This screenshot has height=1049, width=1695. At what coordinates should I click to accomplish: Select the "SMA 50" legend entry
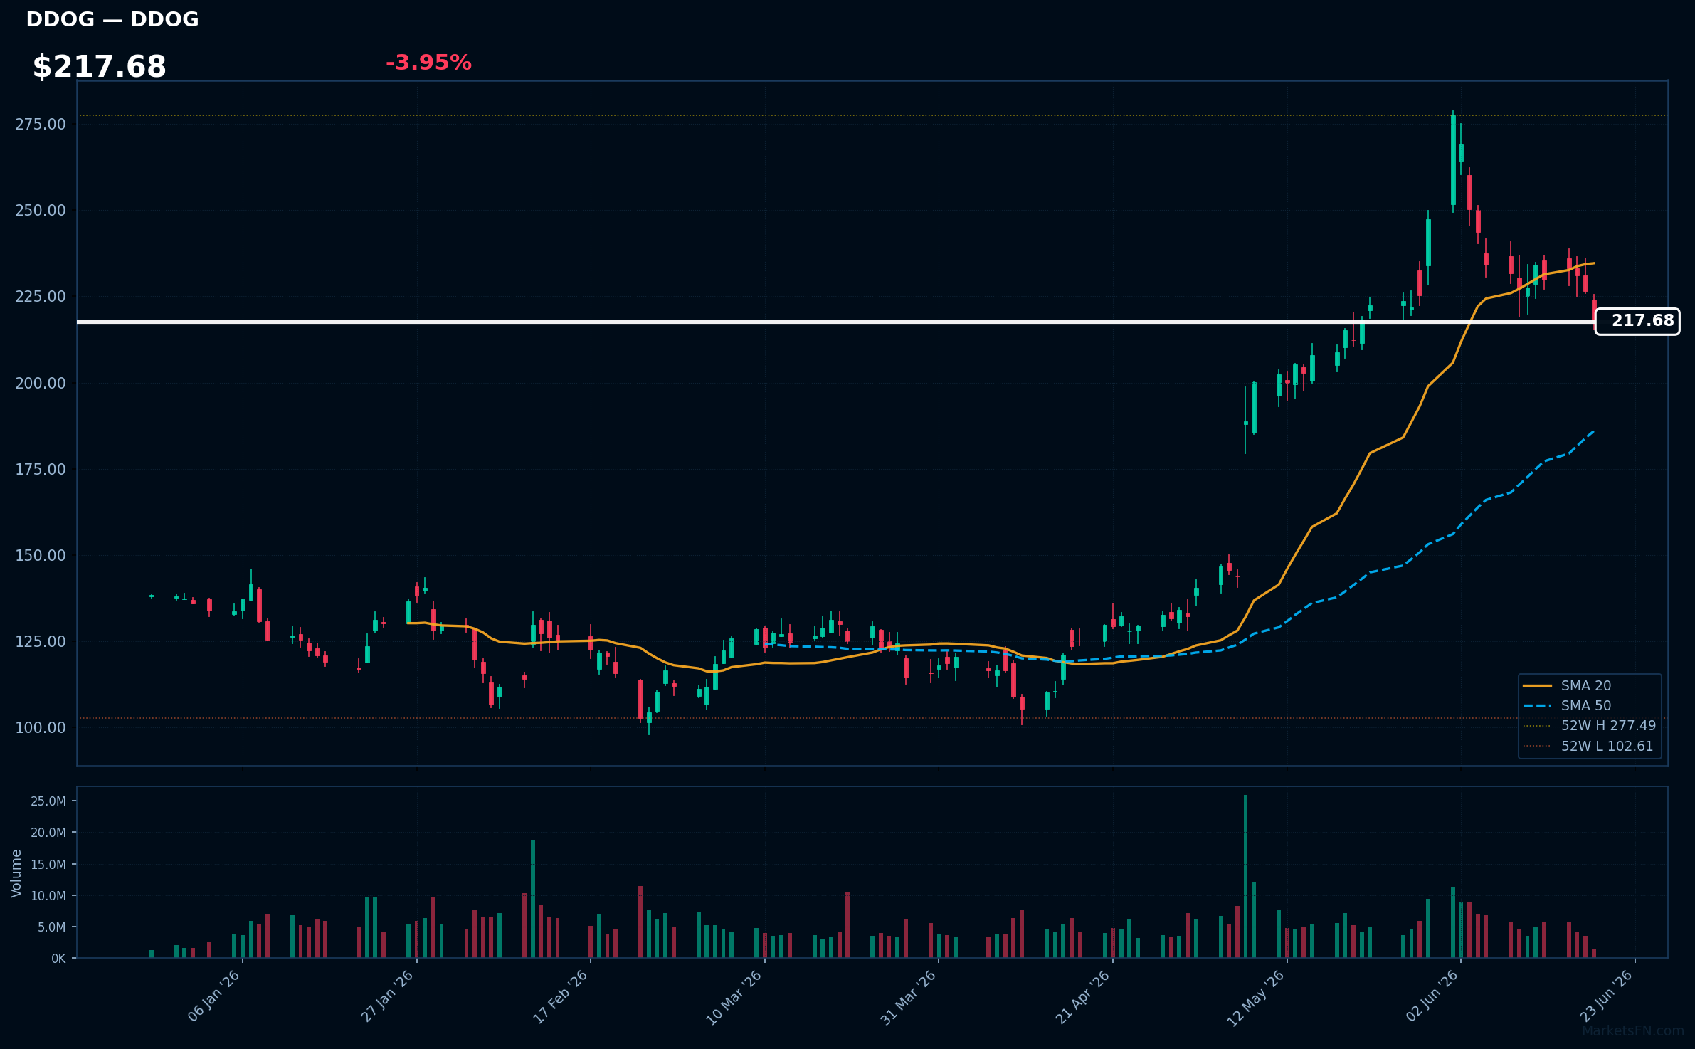pyautogui.click(x=1567, y=705)
